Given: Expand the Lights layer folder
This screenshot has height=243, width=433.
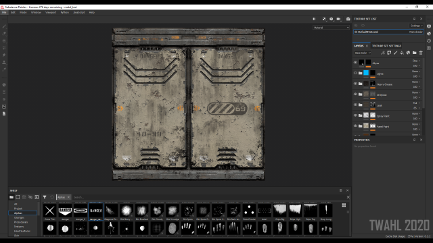Looking at the screenshot, I should coord(361,74).
